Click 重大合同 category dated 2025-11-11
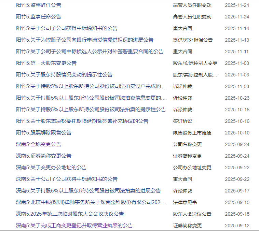259x231 pixels. pyautogui.click(x=182, y=52)
